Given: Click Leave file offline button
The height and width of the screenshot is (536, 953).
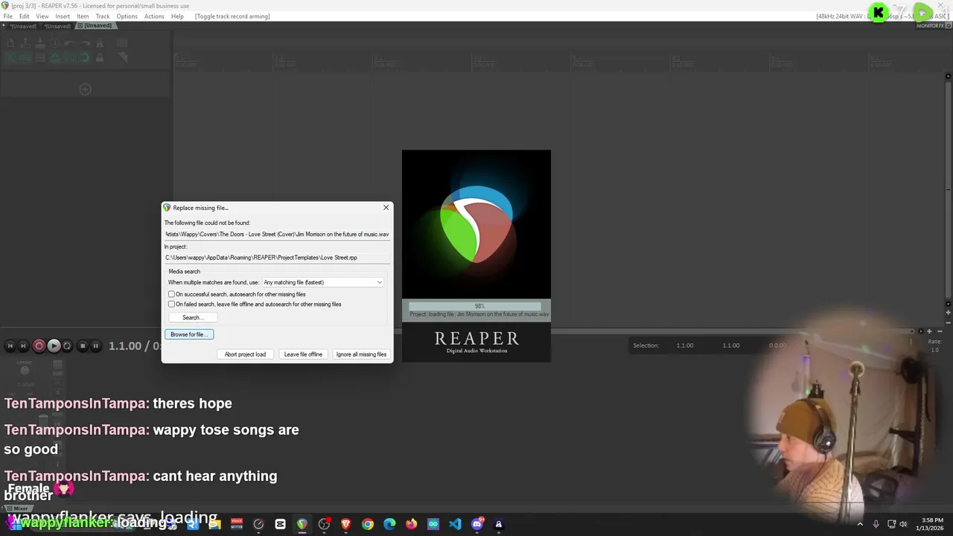Looking at the screenshot, I should [x=303, y=354].
